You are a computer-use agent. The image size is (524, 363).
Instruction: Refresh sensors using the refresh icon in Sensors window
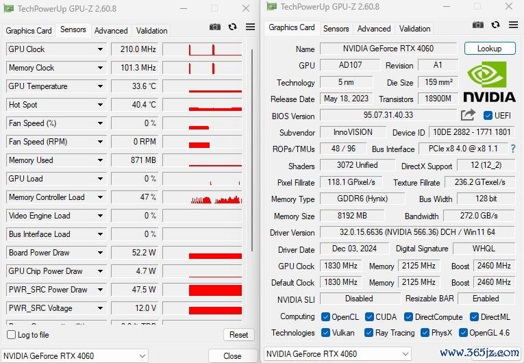point(233,27)
